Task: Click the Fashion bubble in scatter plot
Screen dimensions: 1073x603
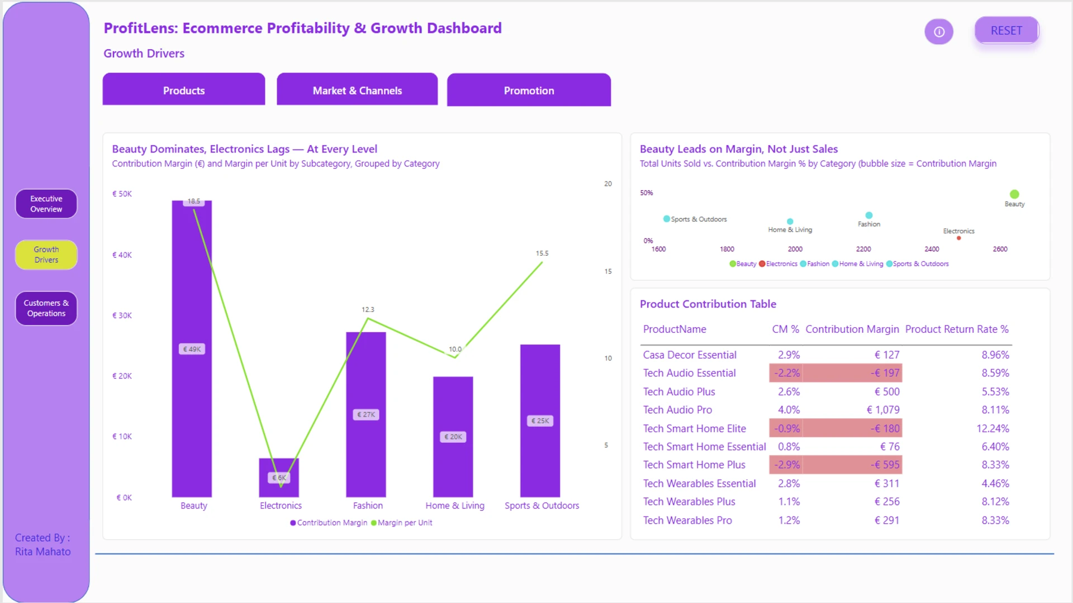Action: (x=869, y=216)
